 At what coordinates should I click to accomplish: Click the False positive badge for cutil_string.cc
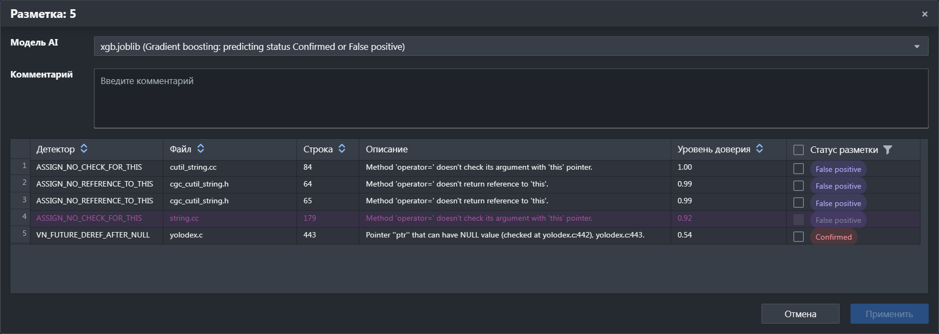(838, 169)
